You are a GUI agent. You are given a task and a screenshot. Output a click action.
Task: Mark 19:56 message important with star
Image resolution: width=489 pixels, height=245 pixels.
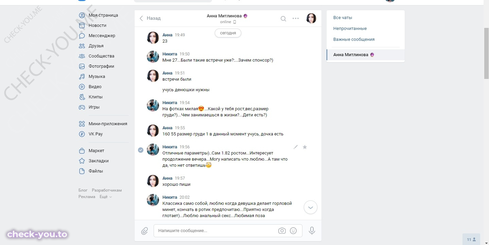click(305, 147)
